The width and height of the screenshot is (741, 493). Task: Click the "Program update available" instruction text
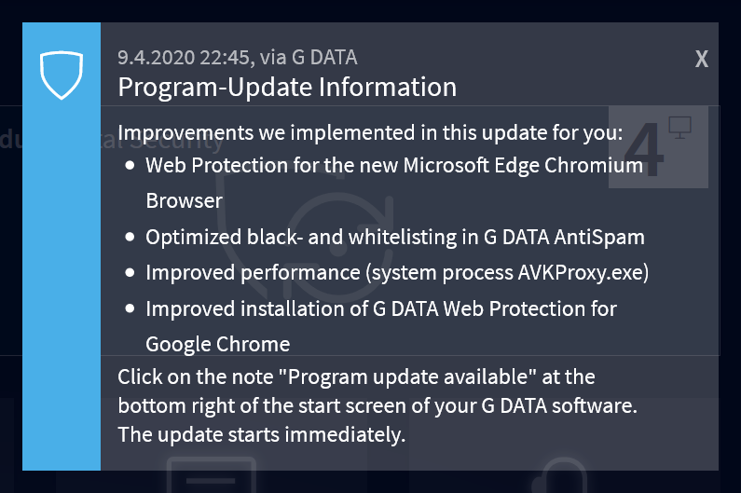tap(356, 377)
